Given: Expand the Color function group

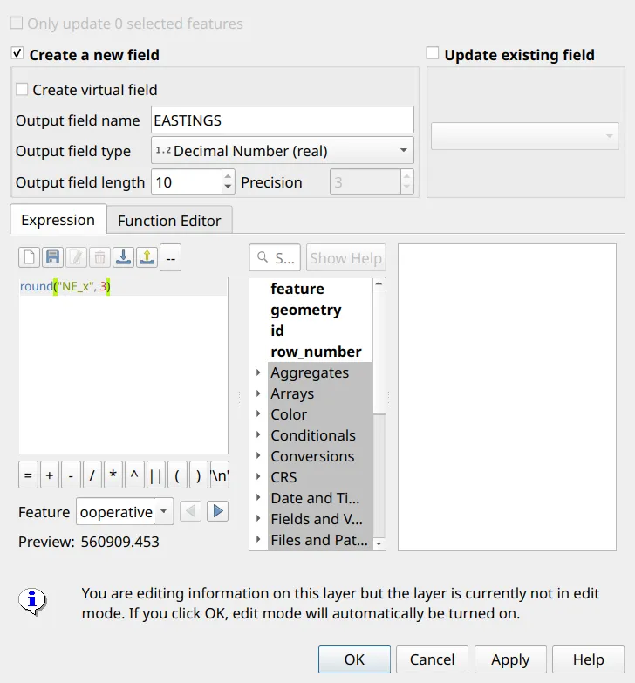Looking at the screenshot, I should (258, 413).
